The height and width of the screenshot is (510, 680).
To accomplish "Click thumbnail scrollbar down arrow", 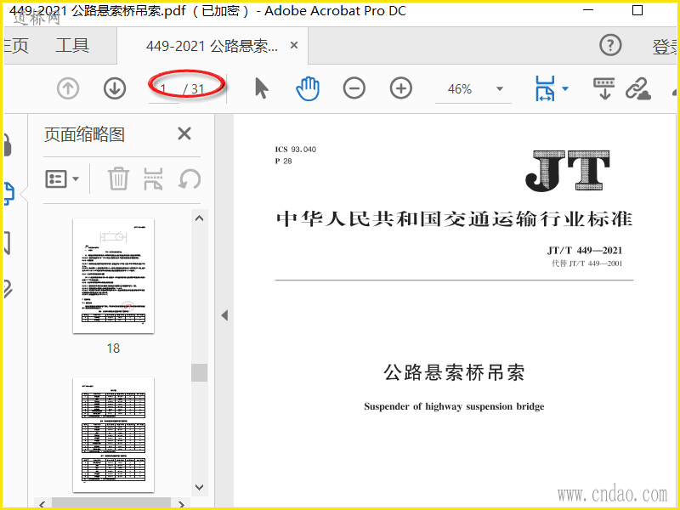I will tap(200, 487).
